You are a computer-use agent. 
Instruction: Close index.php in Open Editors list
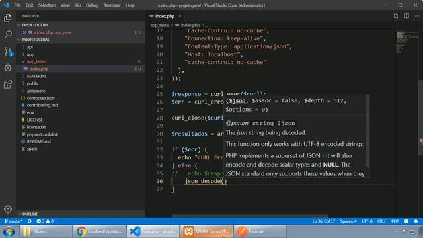click(x=24, y=32)
